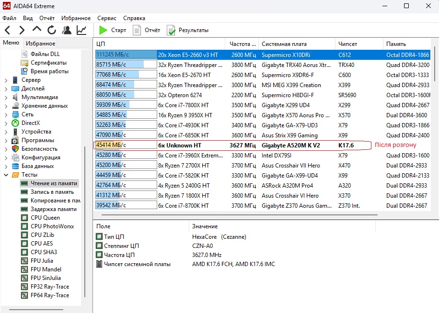Viewport: 439px width, 313px height.
Task: Select Чтение из памяти test
Action: pyautogui.click(x=54, y=183)
